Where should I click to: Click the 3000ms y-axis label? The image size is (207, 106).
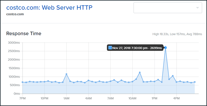pos(14,43)
